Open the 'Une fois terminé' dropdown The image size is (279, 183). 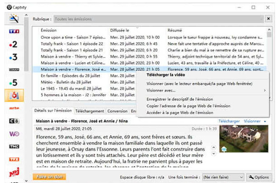[x=223, y=177]
